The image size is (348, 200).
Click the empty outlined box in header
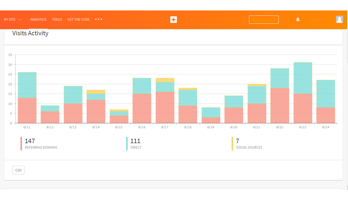[x=264, y=20]
